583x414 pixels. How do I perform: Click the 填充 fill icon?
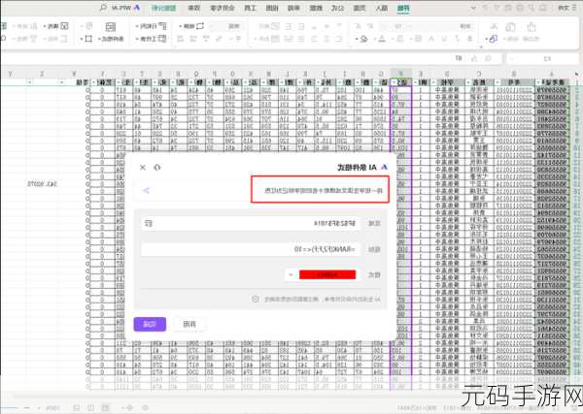point(64,26)
